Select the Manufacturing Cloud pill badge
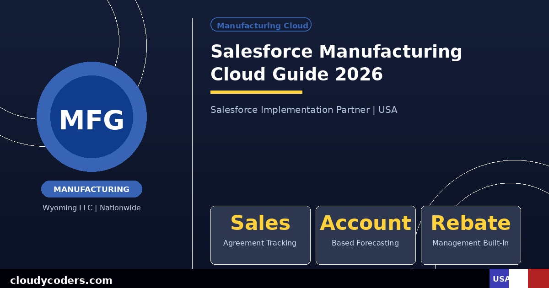Screen dimensions: 549x288 (261, 25)
